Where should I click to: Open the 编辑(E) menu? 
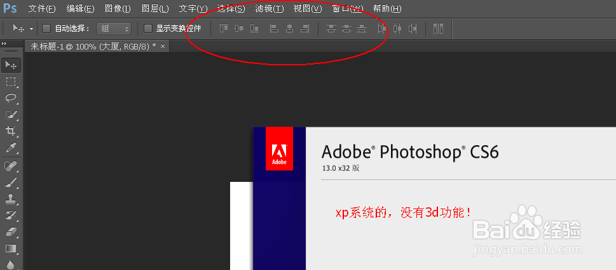[x=81, y=8]
